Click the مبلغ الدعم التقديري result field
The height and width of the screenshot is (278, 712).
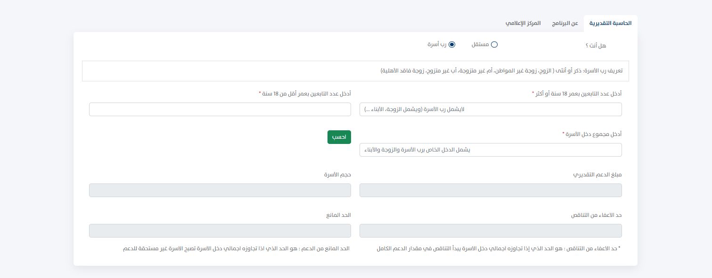tap(491, 190)
